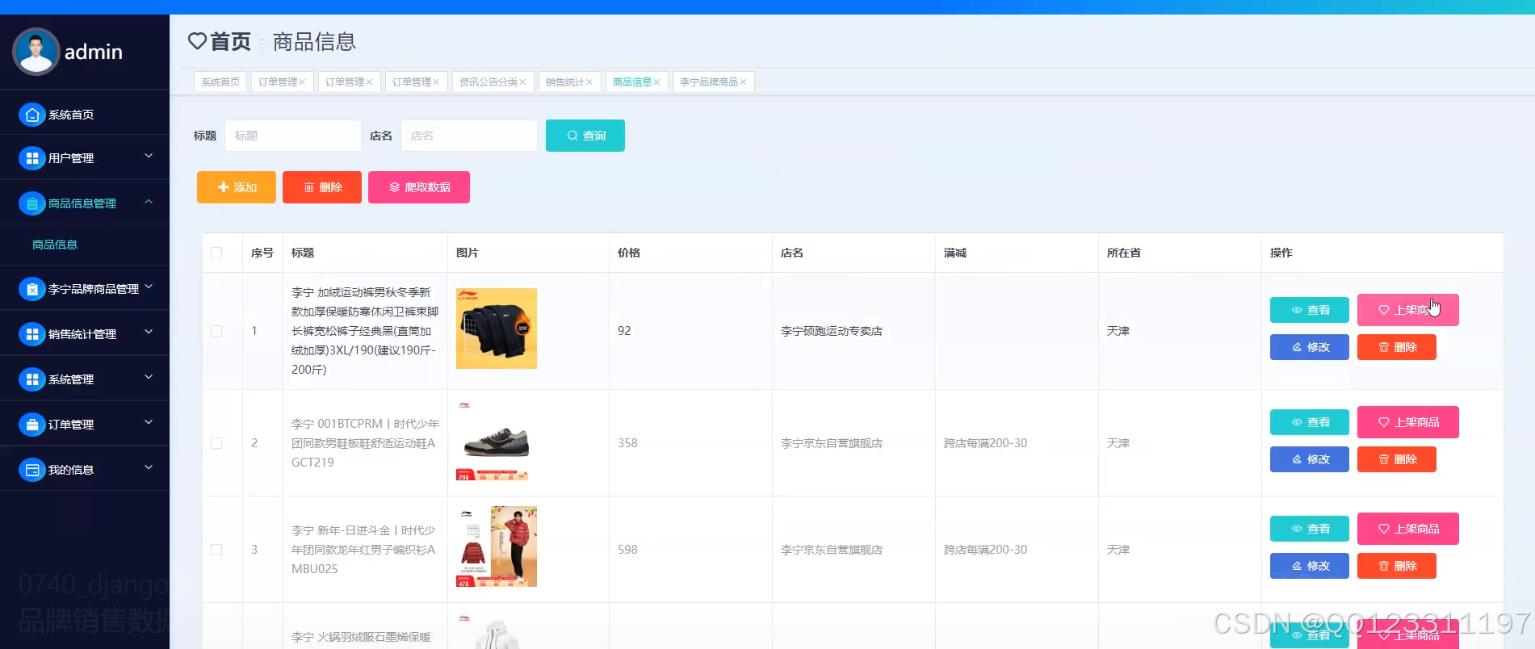Click the 我的信息 sidebar icon

click(x=32, y=470)
